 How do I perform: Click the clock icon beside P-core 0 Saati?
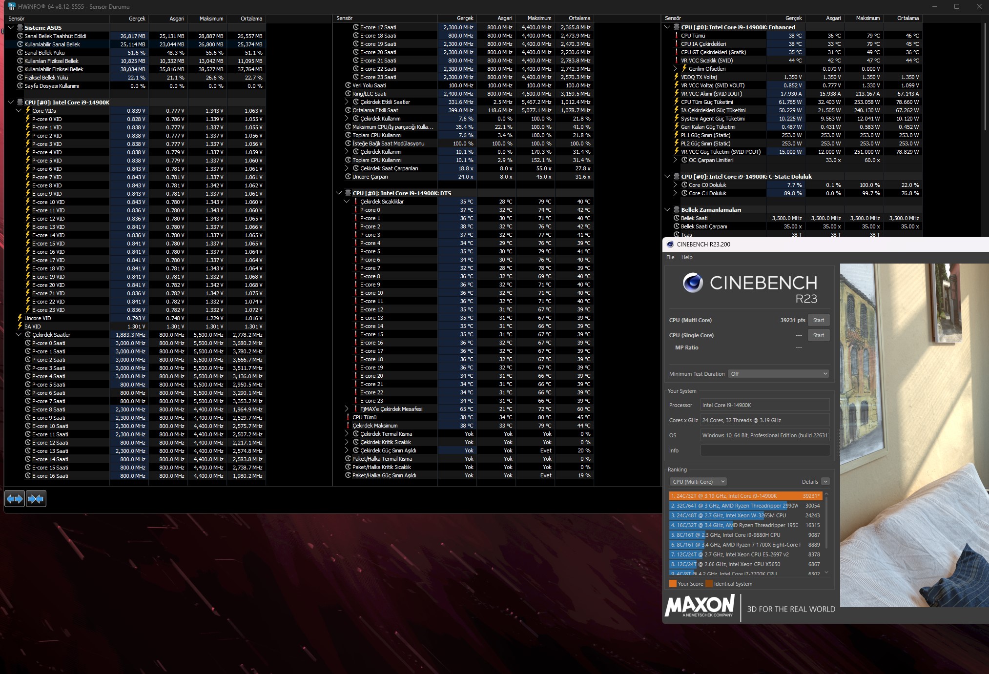(28, 343)
